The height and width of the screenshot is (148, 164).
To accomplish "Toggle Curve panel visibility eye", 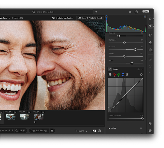I will click(138, 69).
